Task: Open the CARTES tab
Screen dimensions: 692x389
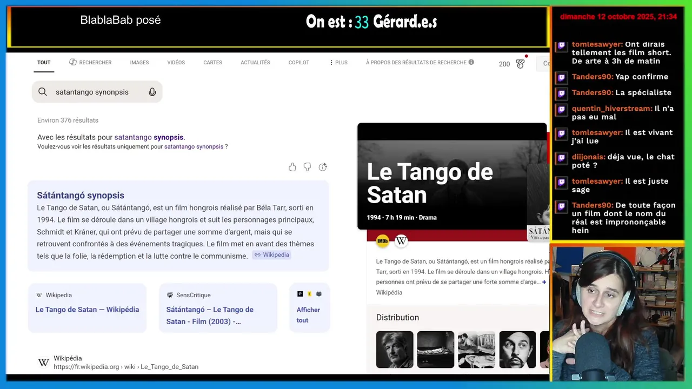Action: [x=212, y=63]
